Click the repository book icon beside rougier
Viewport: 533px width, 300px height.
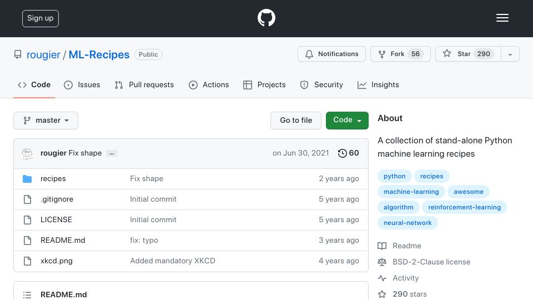(x=18, y=54)
